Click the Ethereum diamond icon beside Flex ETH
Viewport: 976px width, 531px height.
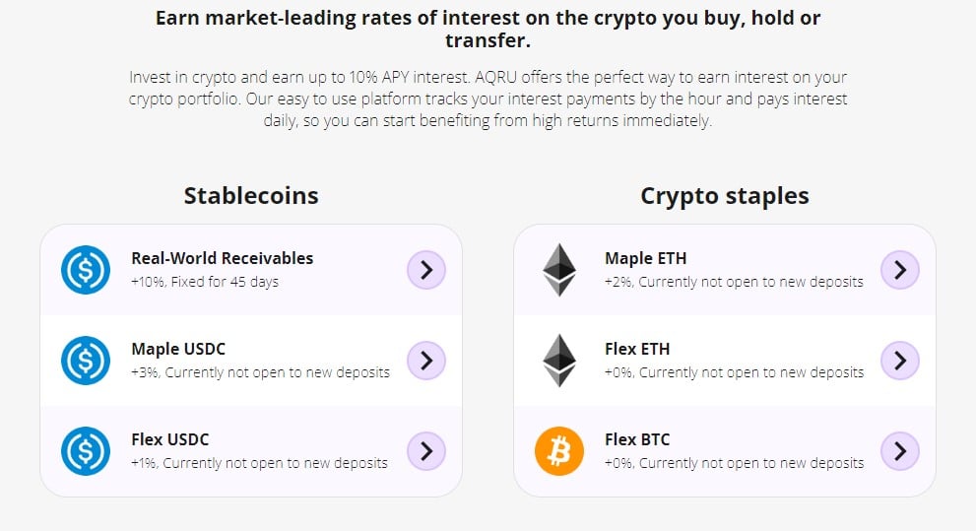click(559, 361)
